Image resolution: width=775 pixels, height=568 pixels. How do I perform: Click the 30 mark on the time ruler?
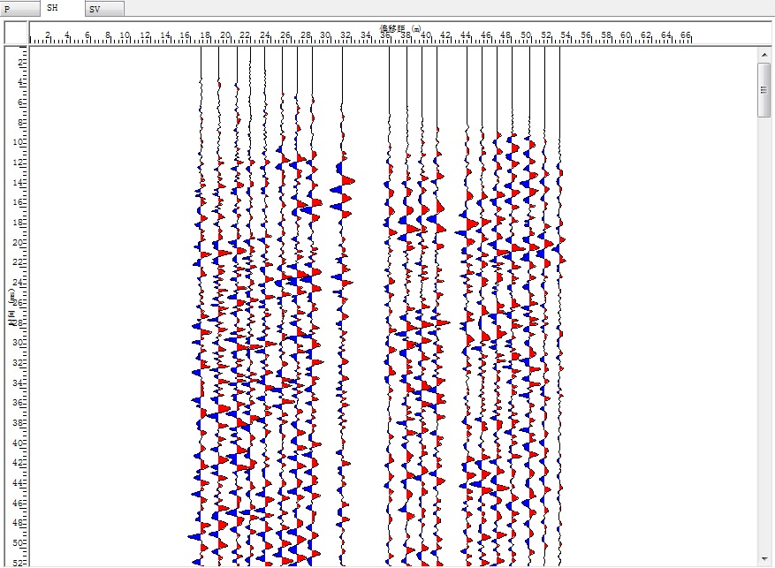(x=19, y=342)
